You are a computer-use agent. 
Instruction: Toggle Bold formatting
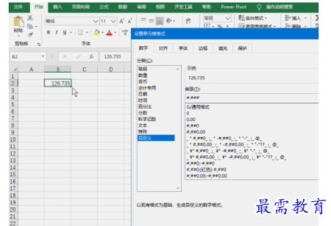pos(48,32)
